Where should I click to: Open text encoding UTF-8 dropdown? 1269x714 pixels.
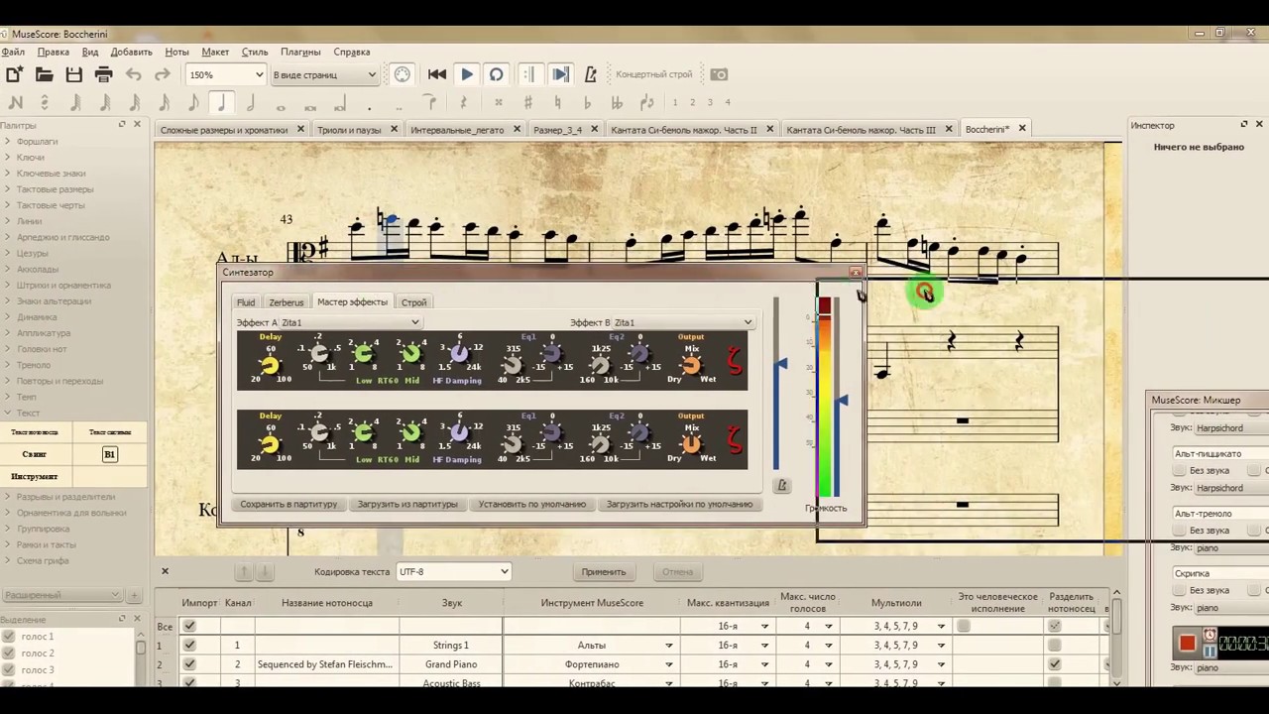click(x=453, y=571)
